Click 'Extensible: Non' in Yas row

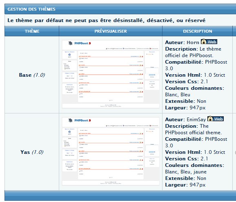186,178
